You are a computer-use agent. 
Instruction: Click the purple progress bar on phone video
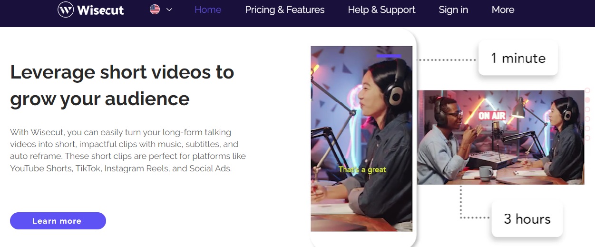(389, 56)
